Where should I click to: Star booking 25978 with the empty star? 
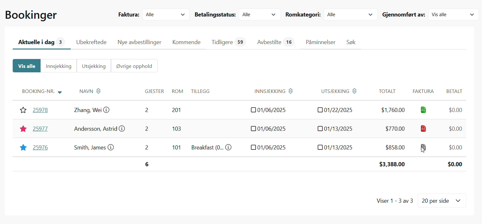23,110
